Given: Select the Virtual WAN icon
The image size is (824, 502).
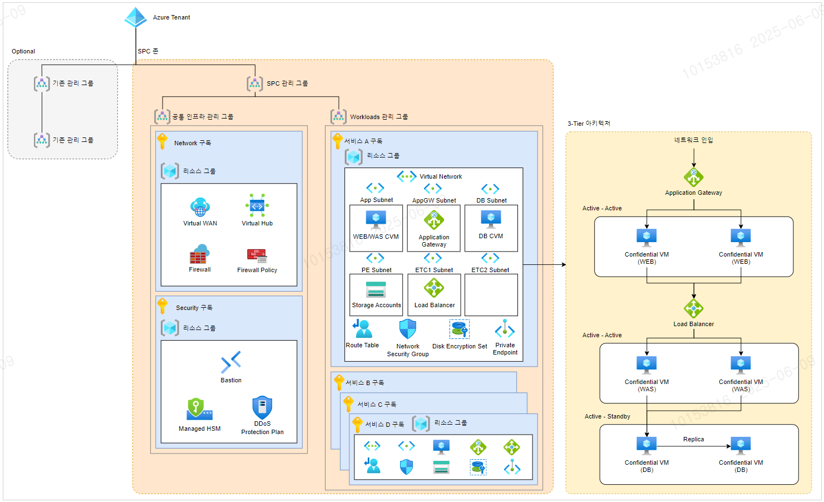Looking at the screenshot, I should pos(200,207).
